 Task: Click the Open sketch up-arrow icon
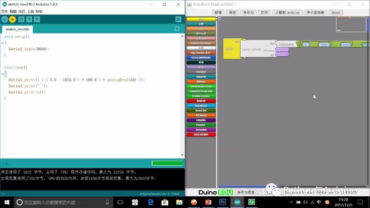[x=29, y=19]
